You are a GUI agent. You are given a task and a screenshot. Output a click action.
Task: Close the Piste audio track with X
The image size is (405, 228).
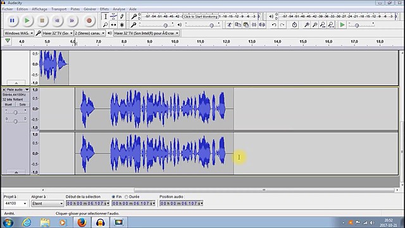click(x=4, y=90)
